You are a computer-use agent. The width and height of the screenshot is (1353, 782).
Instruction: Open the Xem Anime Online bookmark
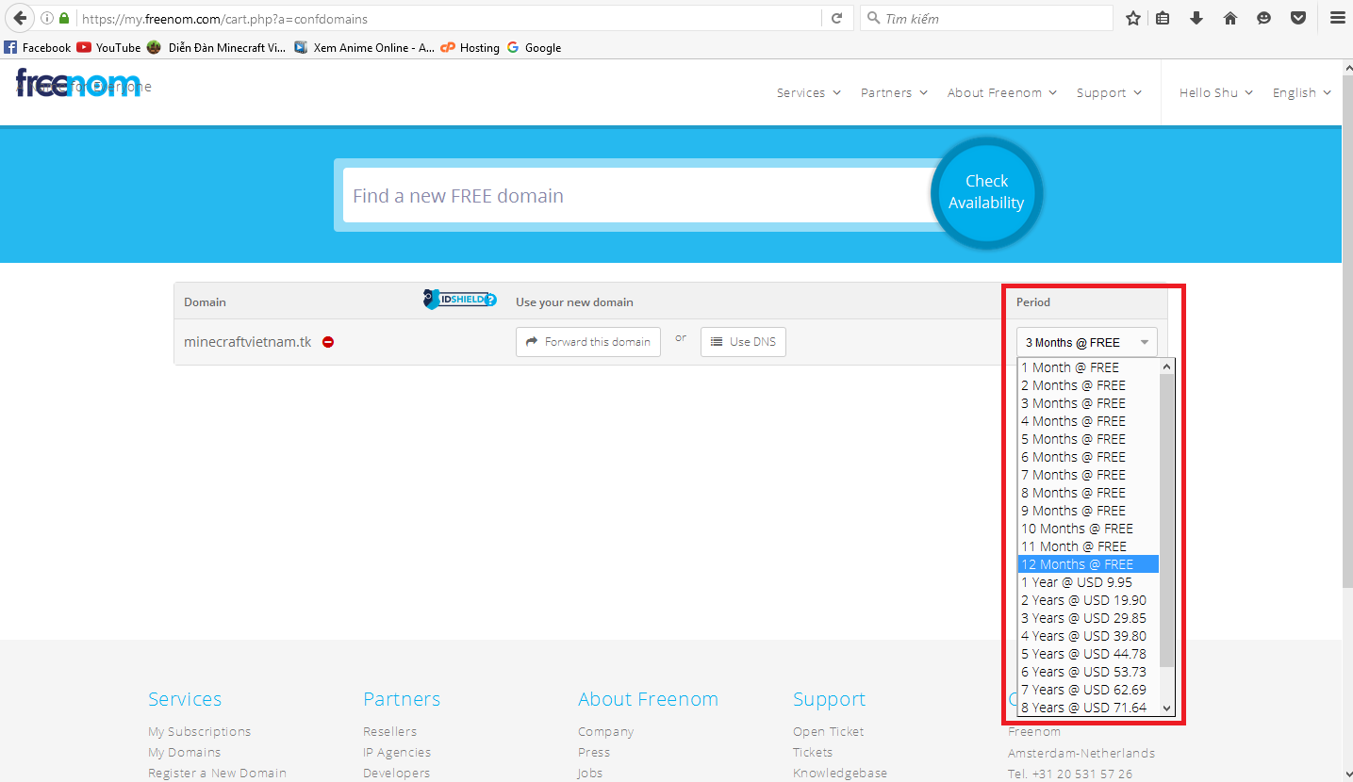364,47
